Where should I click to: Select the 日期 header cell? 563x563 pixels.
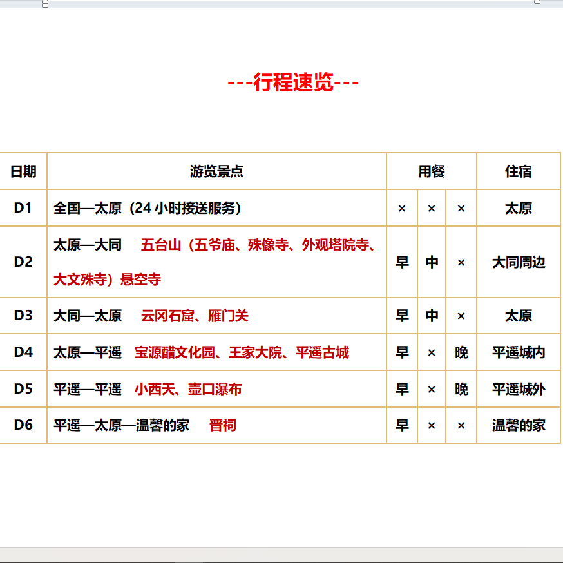pyautogui.click(x=23, y=171)
